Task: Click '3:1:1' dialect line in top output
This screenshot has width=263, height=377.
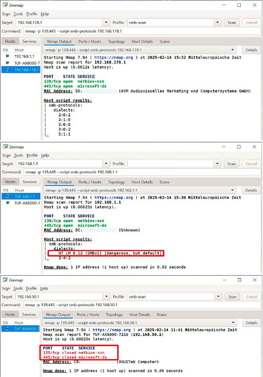Action: coord(64,134)
